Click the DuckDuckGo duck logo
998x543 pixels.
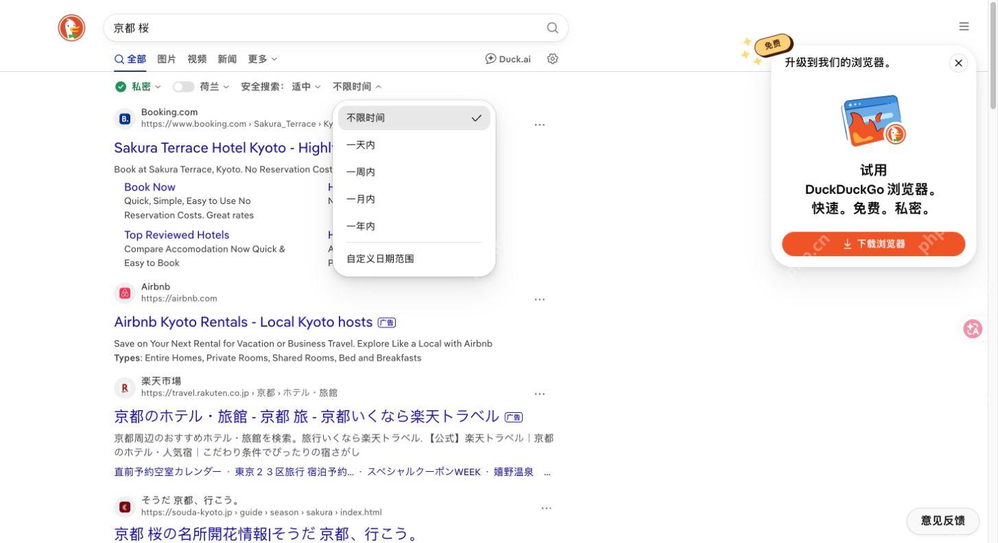(71, 27)
